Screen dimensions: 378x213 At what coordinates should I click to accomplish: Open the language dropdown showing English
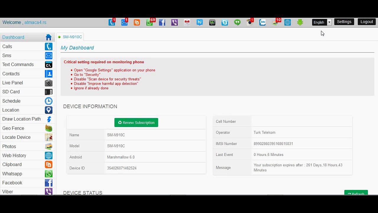322,22
